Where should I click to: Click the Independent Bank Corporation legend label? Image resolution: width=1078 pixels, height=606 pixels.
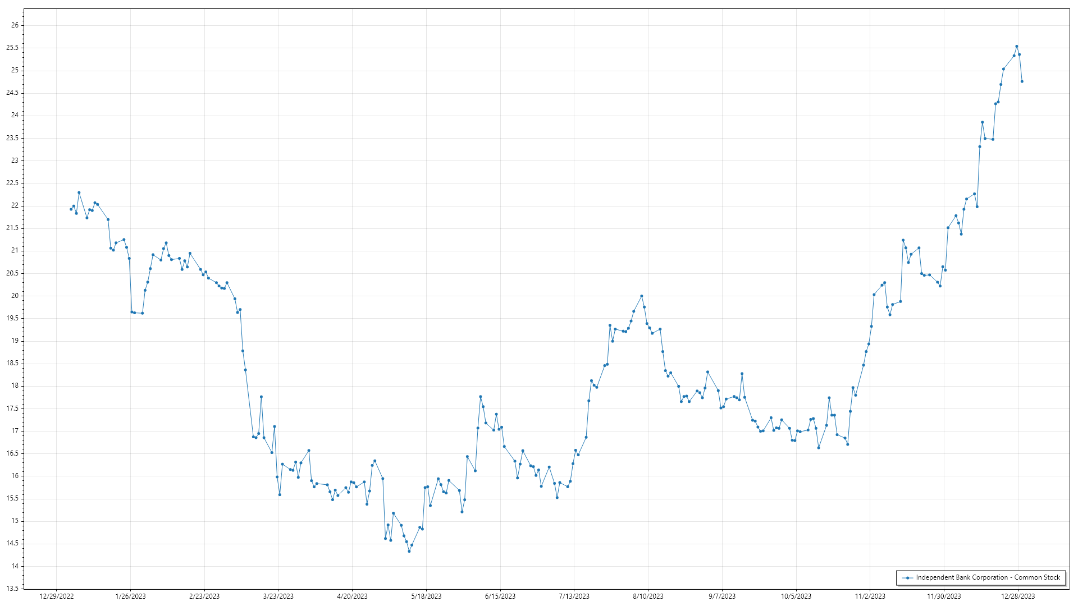[988, 577]
